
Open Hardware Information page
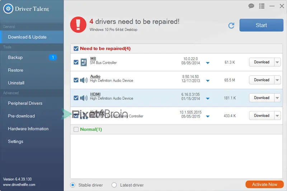tap(32, 129)
